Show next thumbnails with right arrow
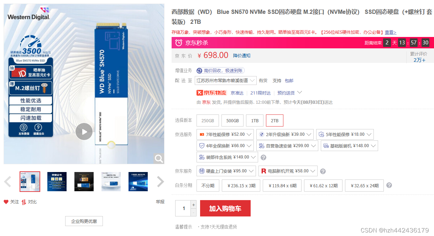Viewport: 434px width, 236px height. point(161,182)
